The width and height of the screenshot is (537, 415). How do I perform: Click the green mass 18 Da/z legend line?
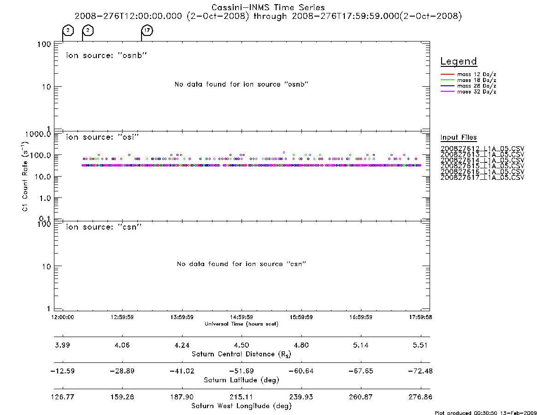point(447,80)
